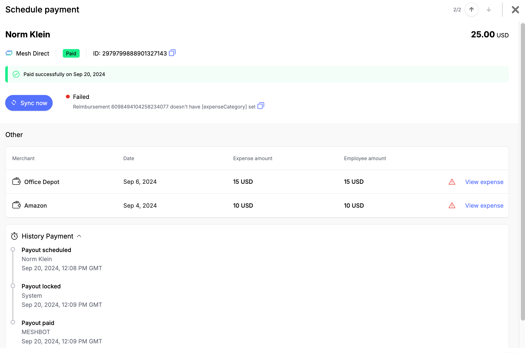Click the Mesh Direct logo icon

click(x=9, y=53)
